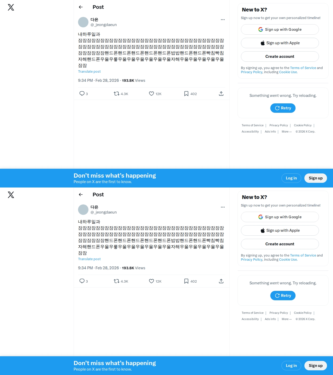333x375 pixels.
Task: Open the three-dot menu on upper post
Action: (223, 20)
